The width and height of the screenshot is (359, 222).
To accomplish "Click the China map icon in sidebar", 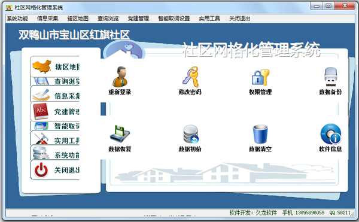I will (x=42, y=66).
